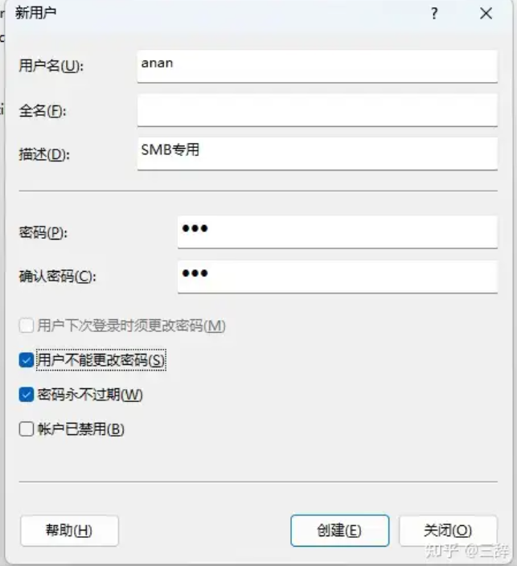Select the 描述 field with SMB专用
517x566 pixels.
(x=317, y=153)
